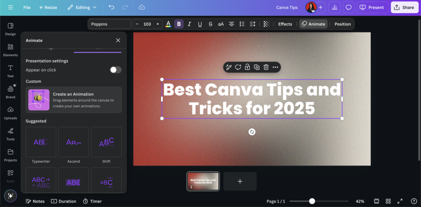Image resolution: width=421 pixels, height=207 pixels.
Task: Open the text color picker
Action: pyautogui.click(x=168, y=24)
